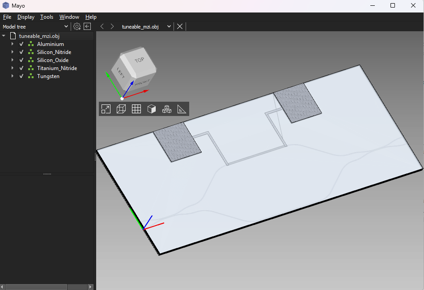The image size is (424, 290).
Task: Click the shaded cube display mode icon
Action: tap(152, 109)
